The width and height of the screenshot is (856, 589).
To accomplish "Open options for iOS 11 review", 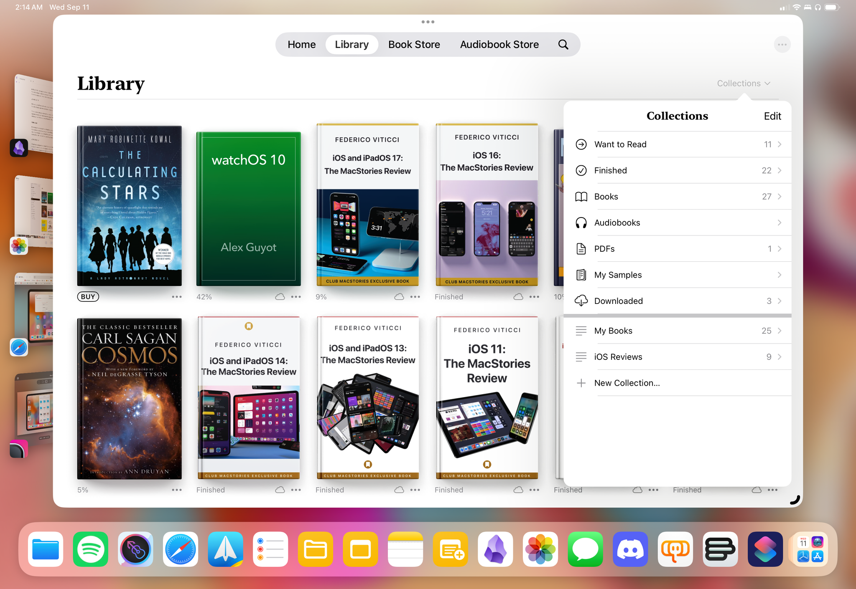I will [534, 490].
